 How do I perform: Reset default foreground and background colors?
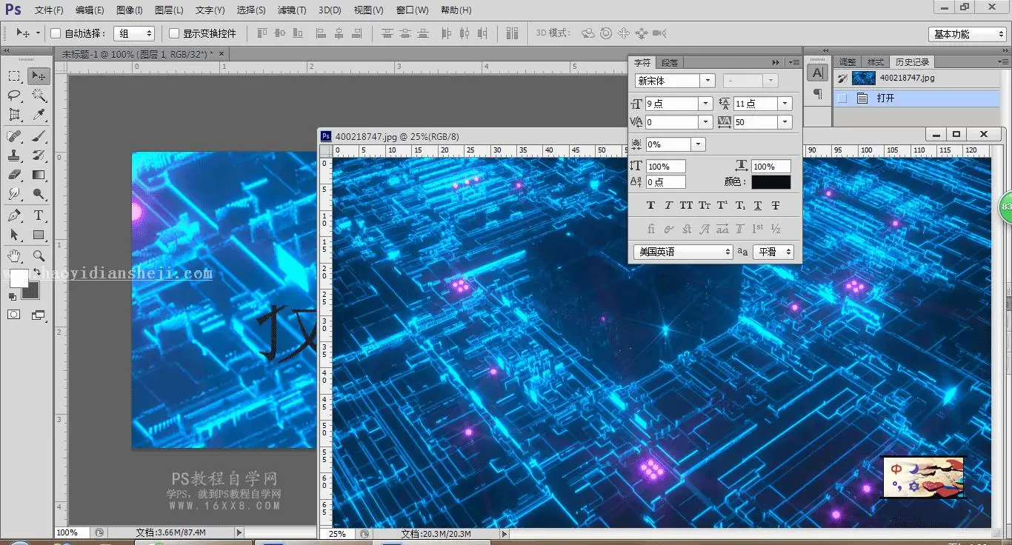point(12,296)
